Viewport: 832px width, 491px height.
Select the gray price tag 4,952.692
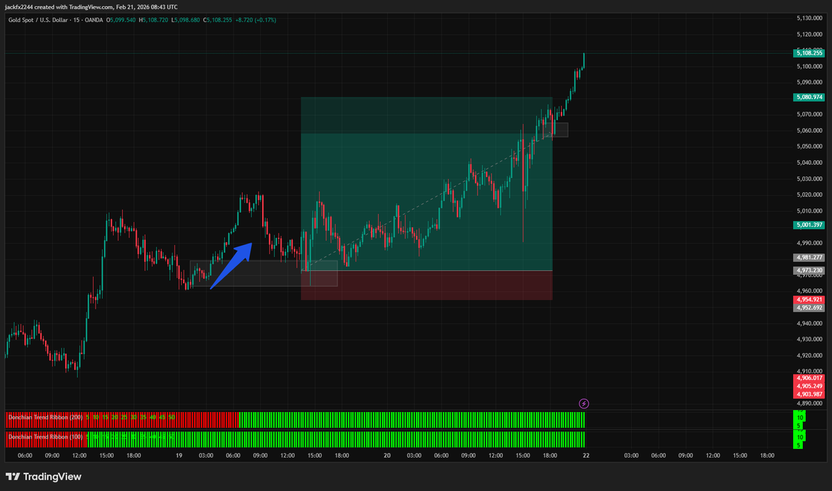[x=809, y=307]
